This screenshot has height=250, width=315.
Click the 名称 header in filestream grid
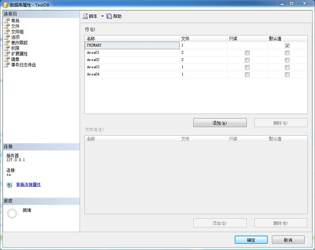132,139
